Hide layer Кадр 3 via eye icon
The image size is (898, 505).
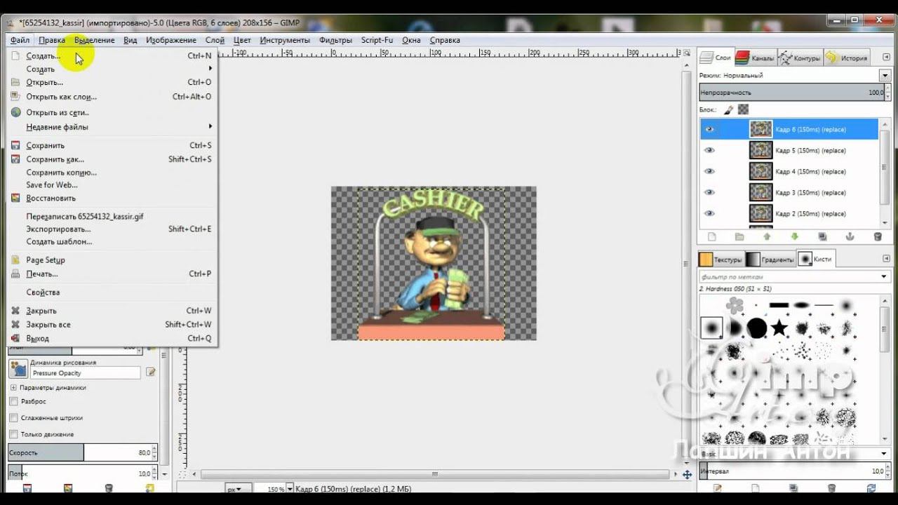coord(709,192)
